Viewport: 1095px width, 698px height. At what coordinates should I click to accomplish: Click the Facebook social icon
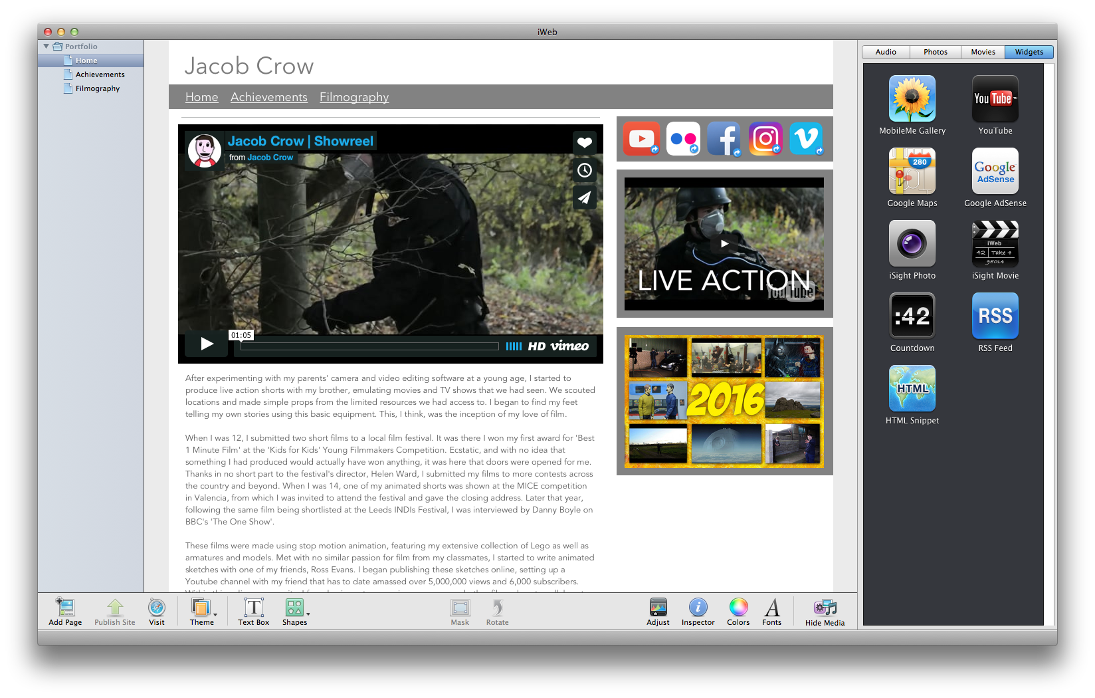pyautogui.click(x=724, y=138)
